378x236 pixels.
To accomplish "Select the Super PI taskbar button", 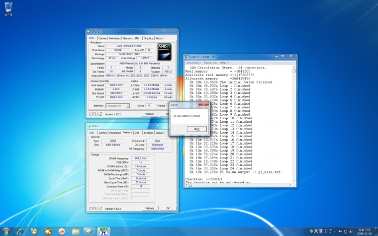I will pyautogui.click(x=103, y=232).
